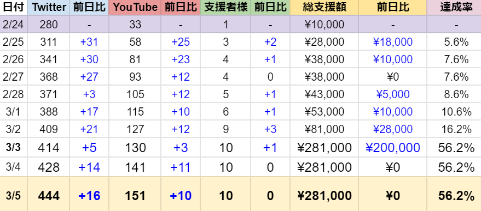The image size is (481, 211).
Task: Click Twitter count 280
Action: coord(49,24)
